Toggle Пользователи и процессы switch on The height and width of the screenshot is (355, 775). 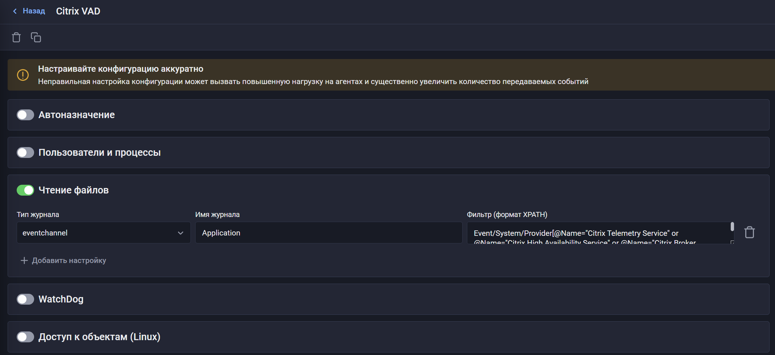click(25, 153)
